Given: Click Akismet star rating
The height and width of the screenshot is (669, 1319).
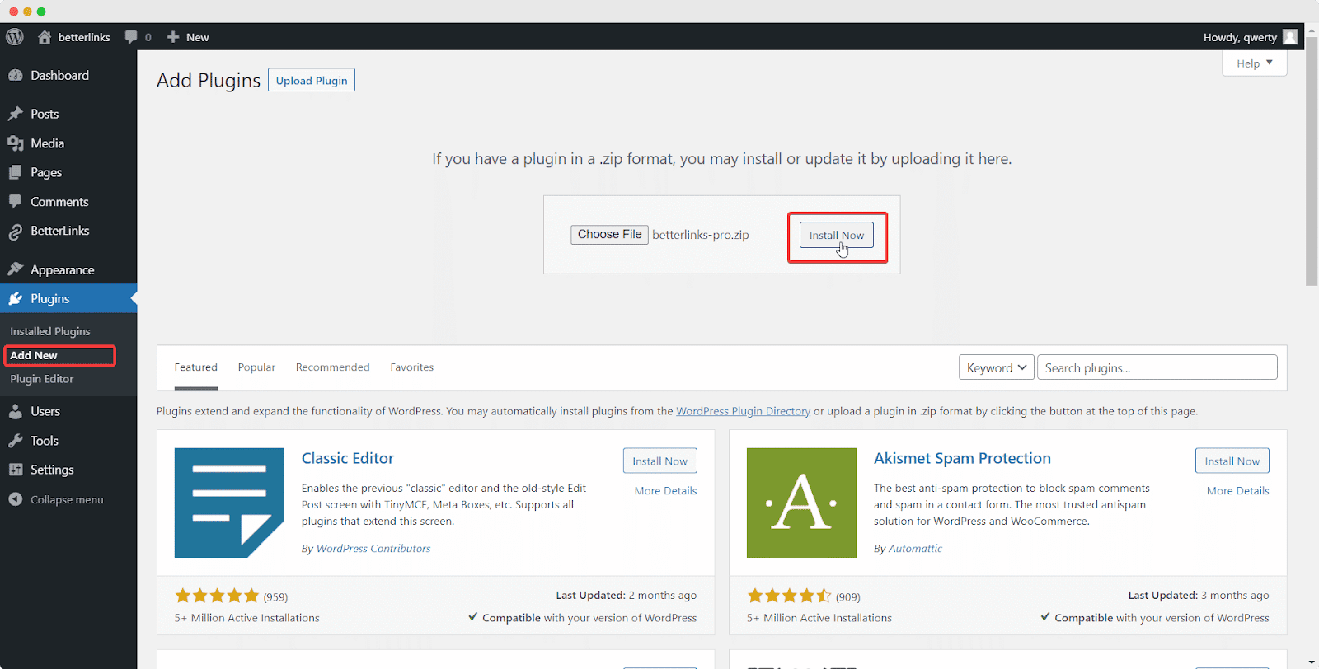Looking at the screenshot, I should 789,596.
